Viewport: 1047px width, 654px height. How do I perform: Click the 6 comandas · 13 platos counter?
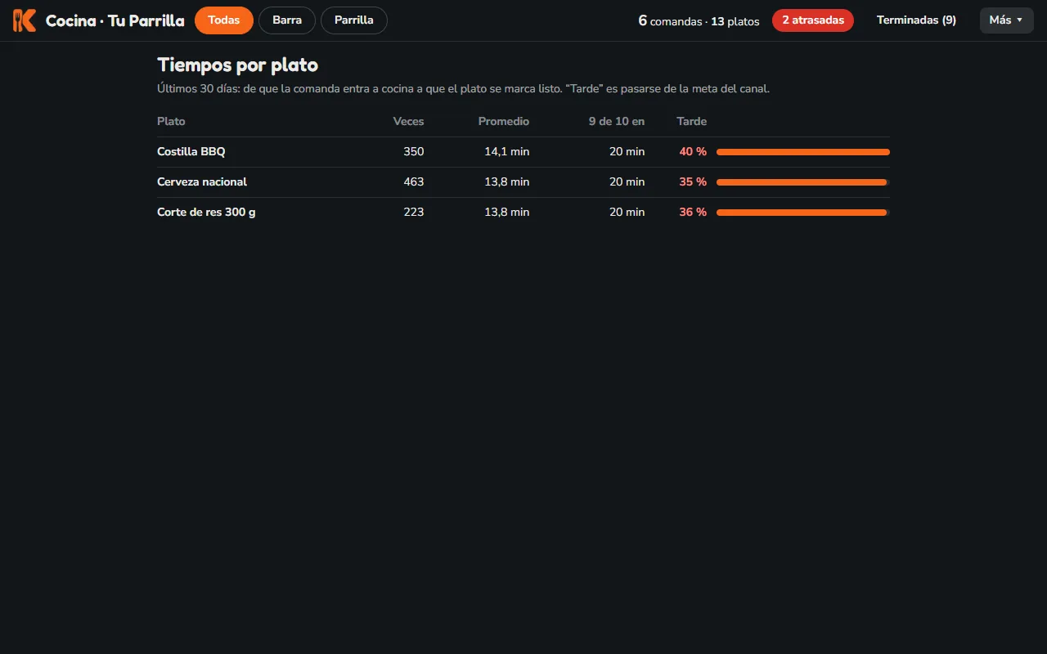click(x=699, y=20)
